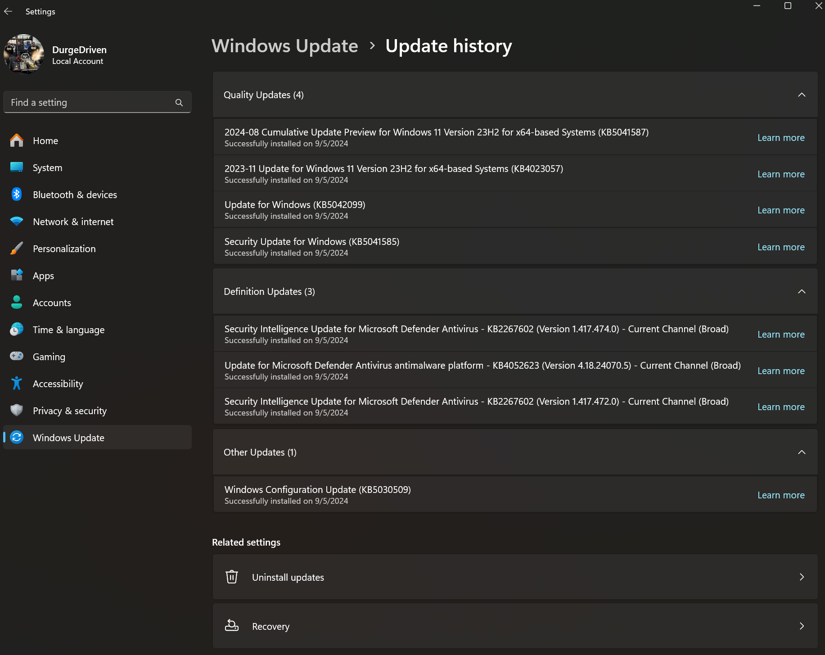Learn more about Defender version 1.417.472.0
The image size is (825, 655).
pos(781,407)
